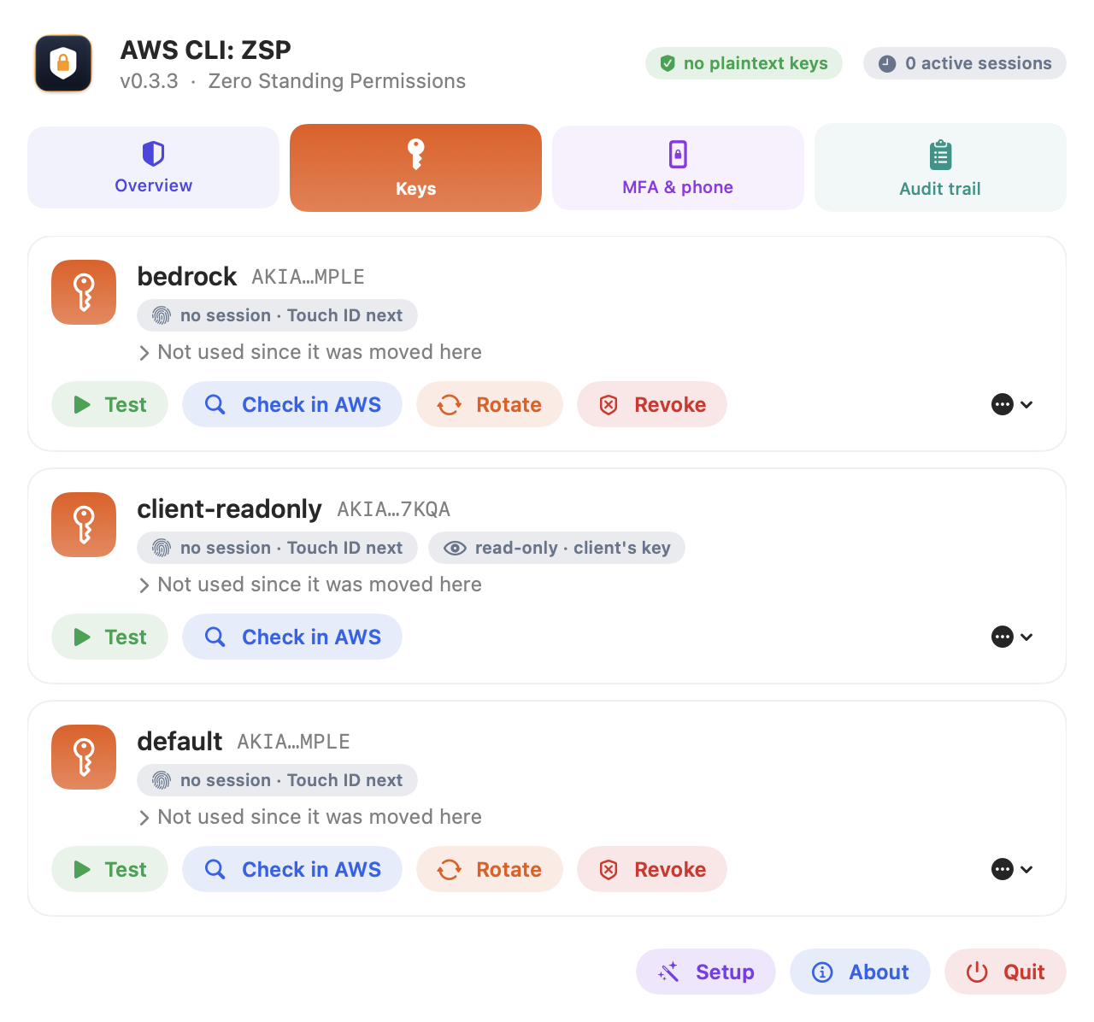
Task: Rotate the bedrock key
Action: (x=490, y=404)
